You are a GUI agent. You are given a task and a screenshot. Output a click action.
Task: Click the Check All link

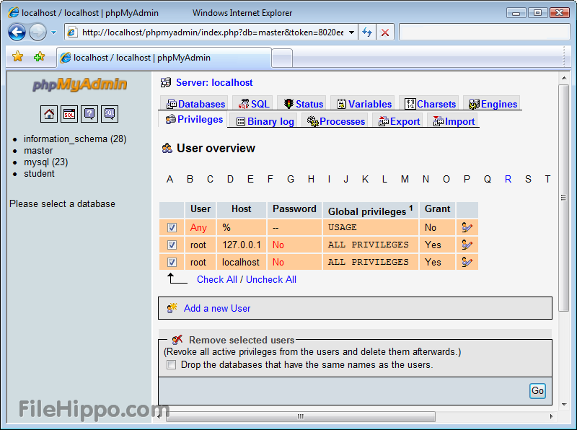click(217, 279)
